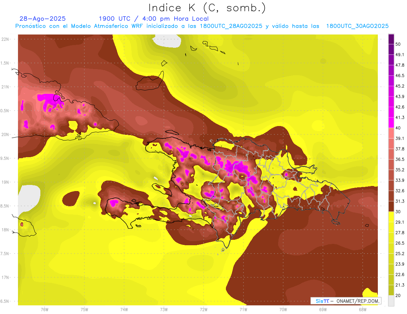
Task: Click the dark brown swatch between 30 and 31.3
Action: click(391, 206)
